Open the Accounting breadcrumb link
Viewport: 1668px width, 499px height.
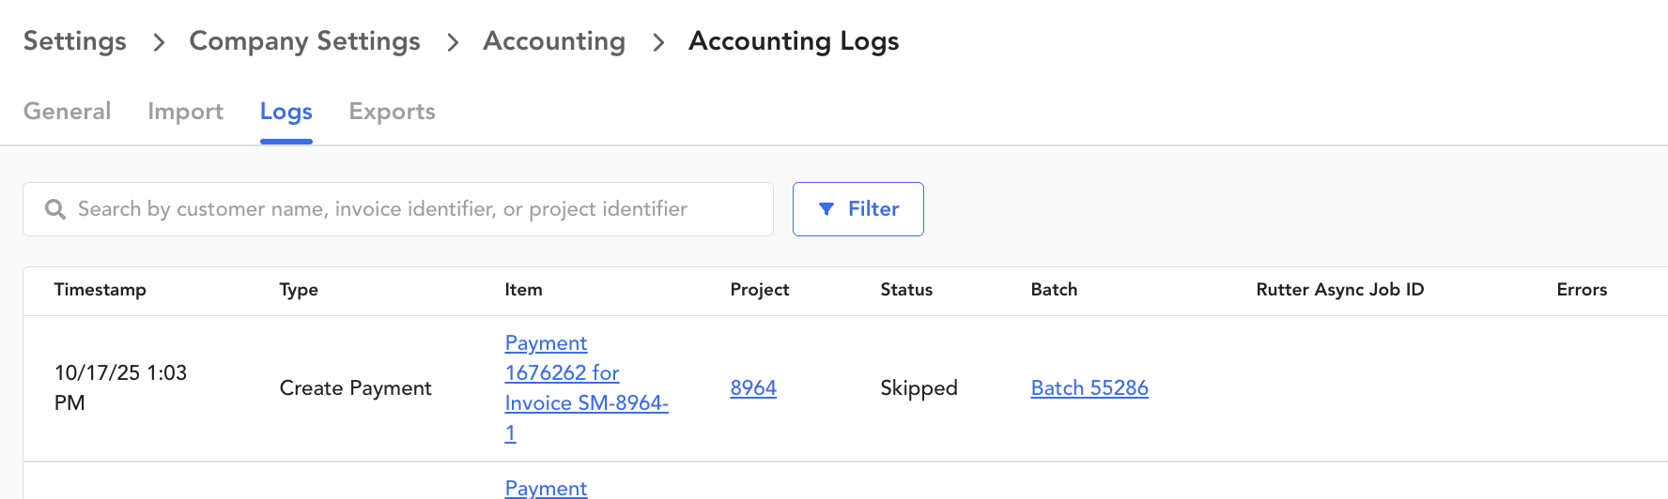pyautogui.click(x=554, y=41)
